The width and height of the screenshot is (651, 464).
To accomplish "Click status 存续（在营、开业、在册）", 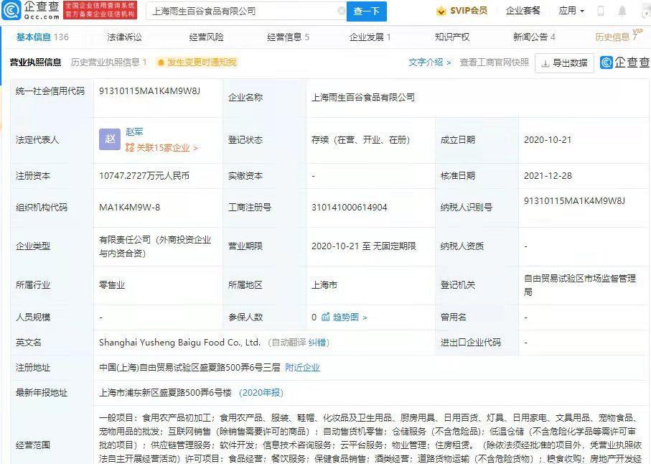I will coord(360,140).
